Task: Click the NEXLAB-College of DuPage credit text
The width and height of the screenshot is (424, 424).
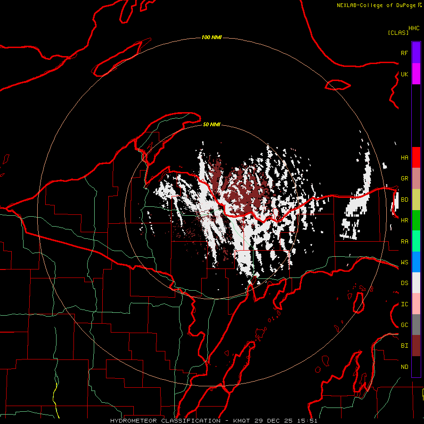Action: [x=376, y=5]
